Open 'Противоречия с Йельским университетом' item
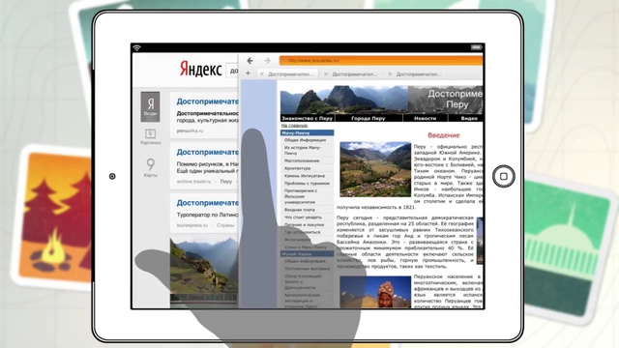This screenshot has width=619, height=348. tap(301, 196)
